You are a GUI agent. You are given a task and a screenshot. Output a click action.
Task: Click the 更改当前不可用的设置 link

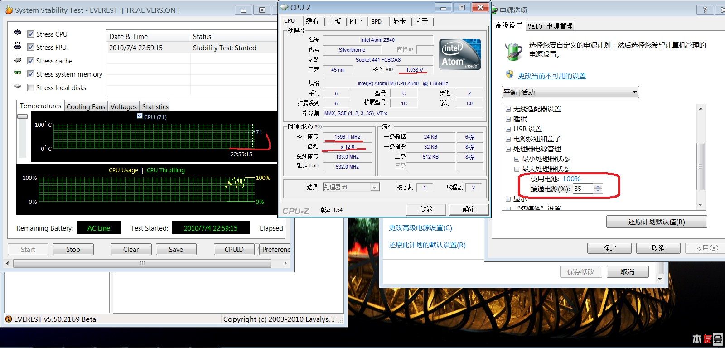(551, 76)
